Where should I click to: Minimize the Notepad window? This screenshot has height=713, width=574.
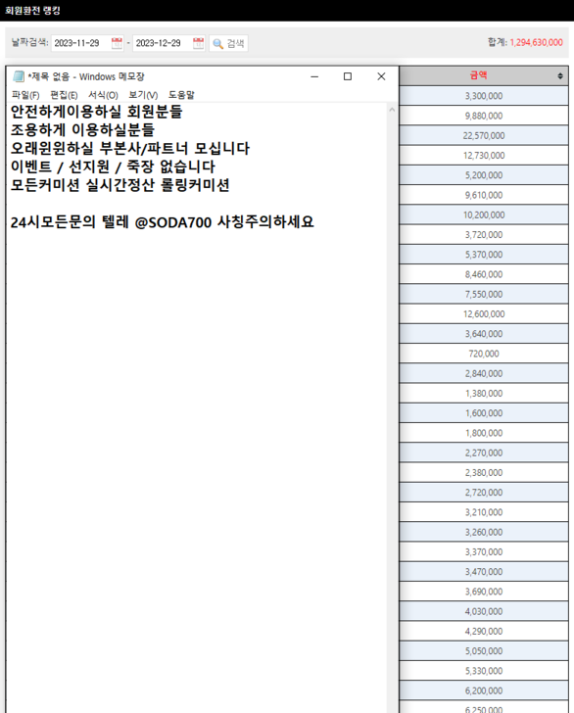[x=314, y=76]
